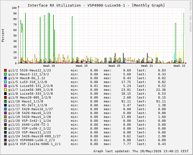Click the max value 9.69 for gi1/2
The width and height of the screenshot is (193, 155).
click(x=127, y=70)
